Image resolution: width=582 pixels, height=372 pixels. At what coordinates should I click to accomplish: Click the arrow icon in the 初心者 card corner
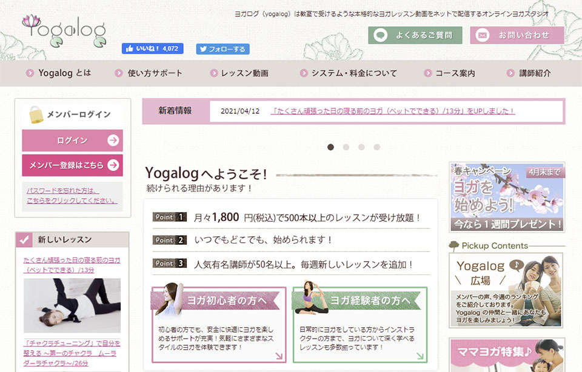click(279, 356)
